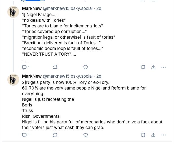The image size is (174, 144).
Task: Open MarkNew display name on second post
Action: pyautogui.click(x=32, y=76)
